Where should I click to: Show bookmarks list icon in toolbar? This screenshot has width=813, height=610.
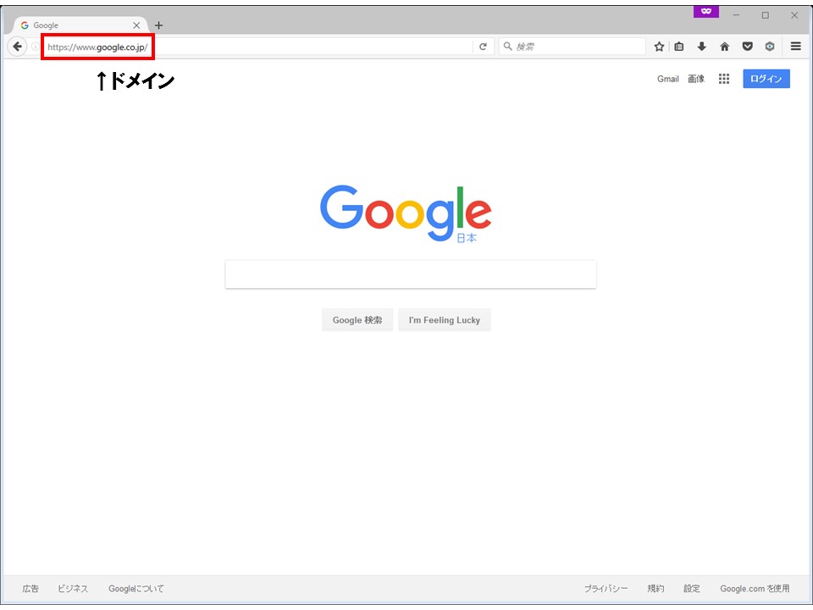click(x=678, y=47)
